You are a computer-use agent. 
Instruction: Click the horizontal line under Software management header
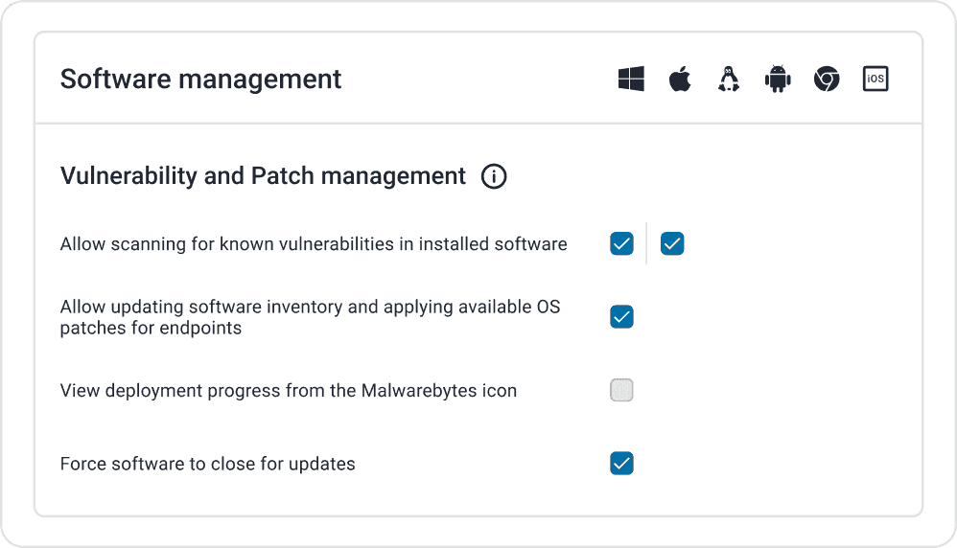click(x=478, y=124)
